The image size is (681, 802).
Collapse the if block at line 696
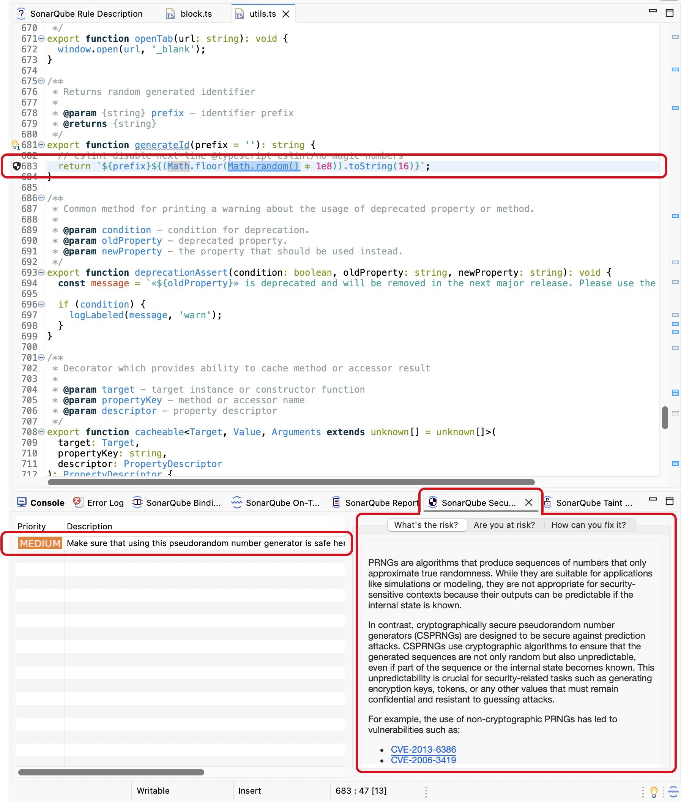(x=41, y=304)
